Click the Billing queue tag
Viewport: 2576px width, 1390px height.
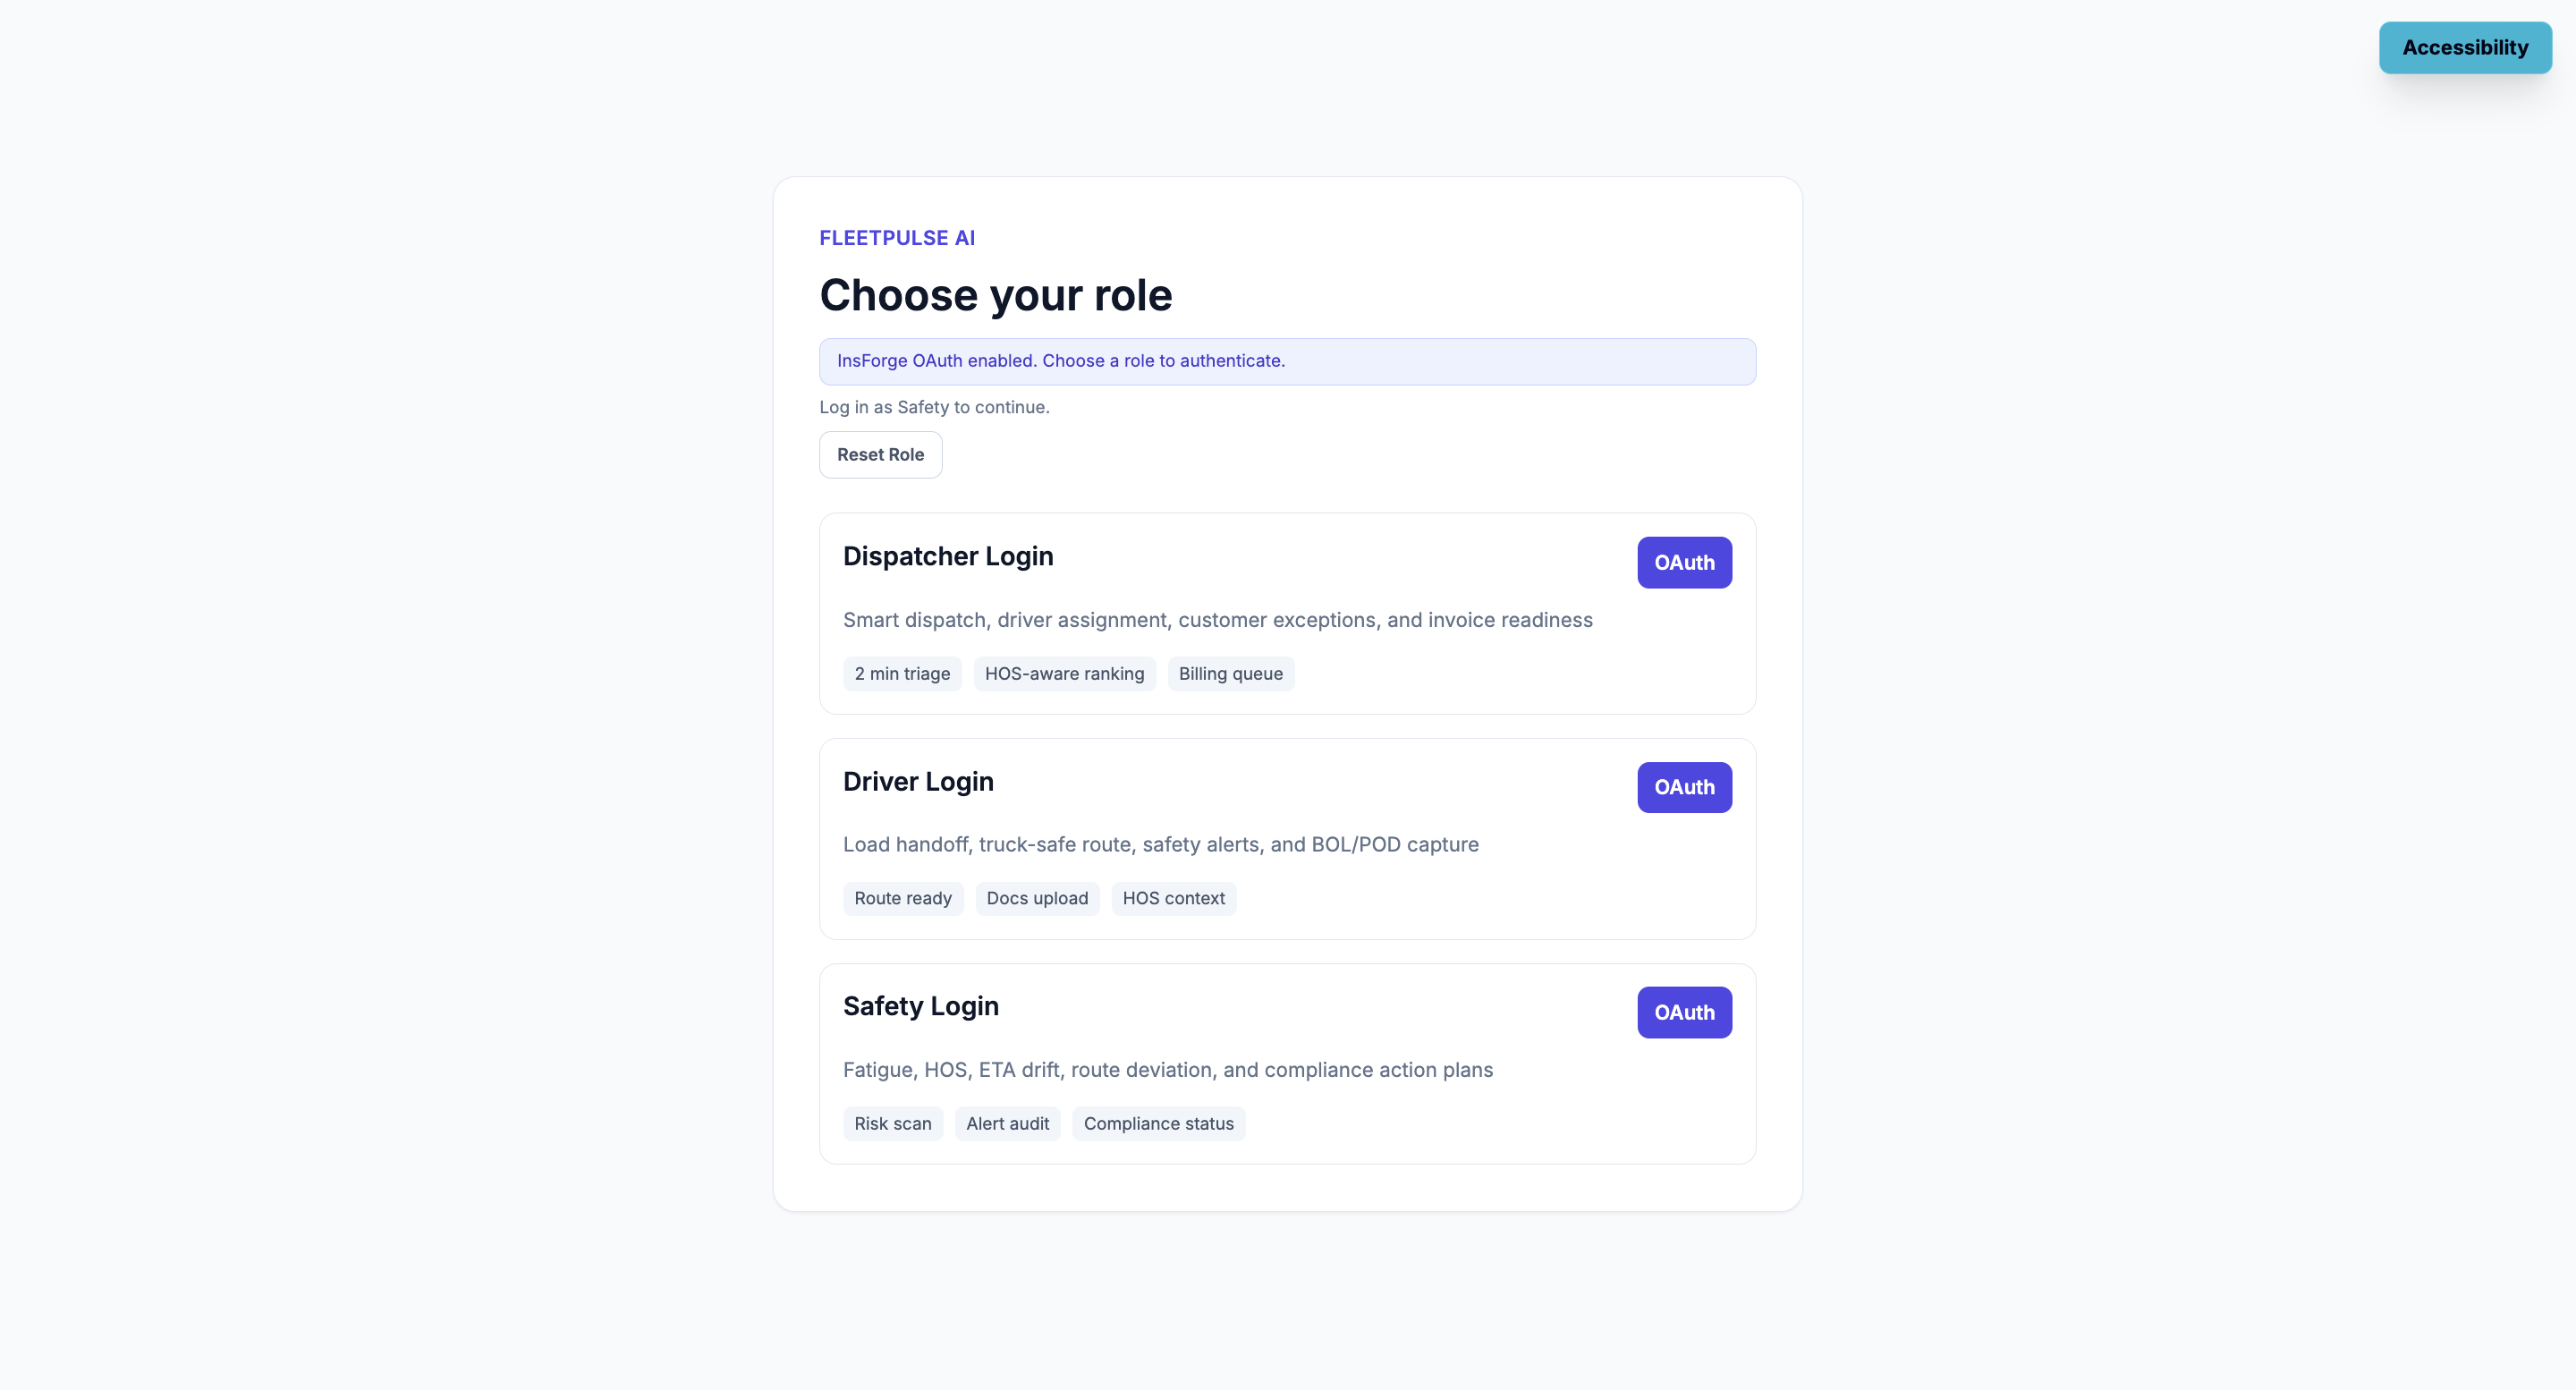(1230, 674)
